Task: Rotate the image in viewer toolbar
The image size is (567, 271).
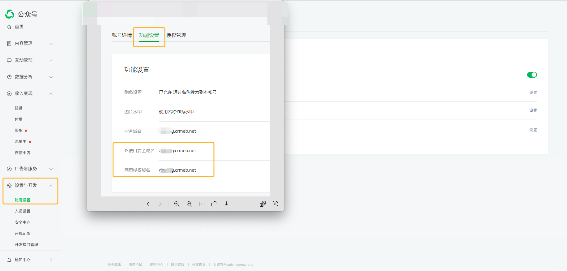Action: pyautogui.click(x=214, y=204)
